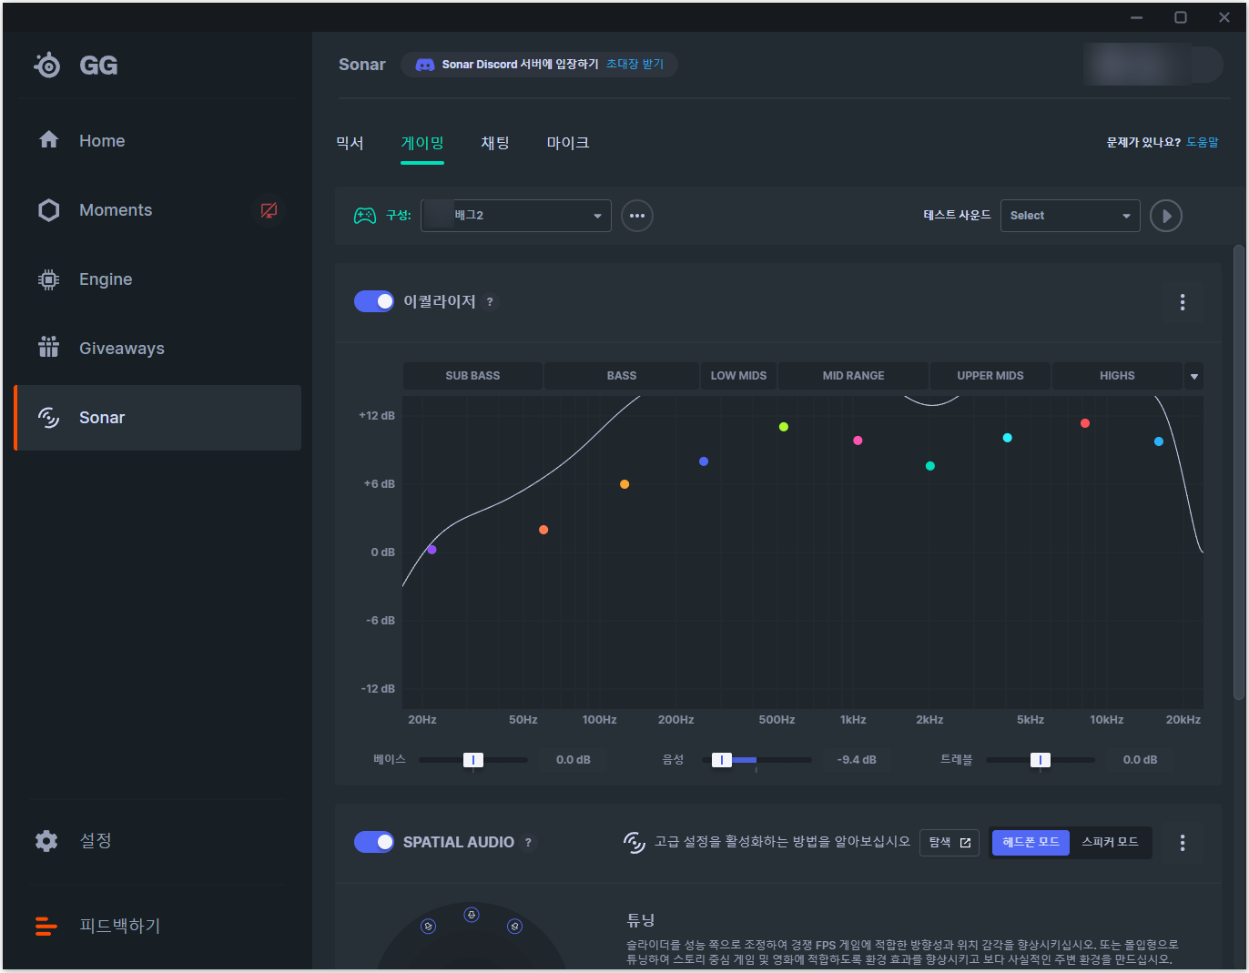Select the SUB BASS band button
Screen dimensions: 1249x973
click(x=472, y=376)
